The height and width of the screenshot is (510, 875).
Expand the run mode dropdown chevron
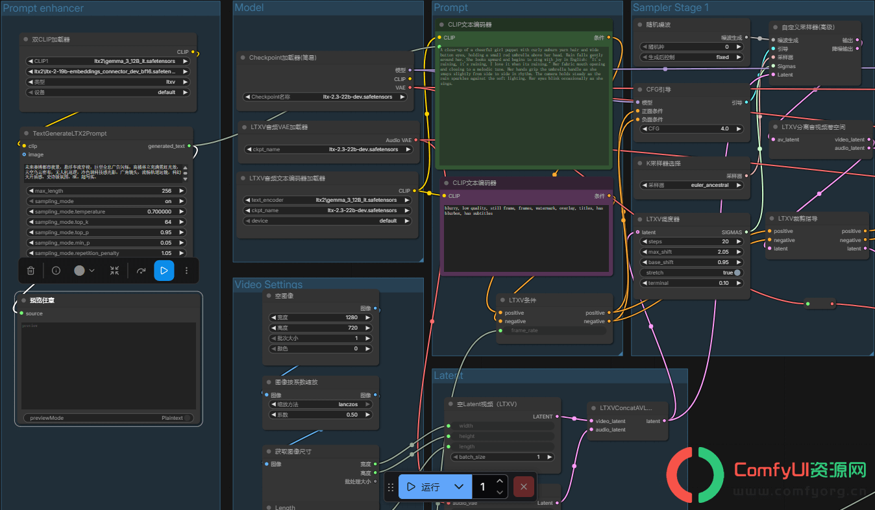tap(459, 487)
